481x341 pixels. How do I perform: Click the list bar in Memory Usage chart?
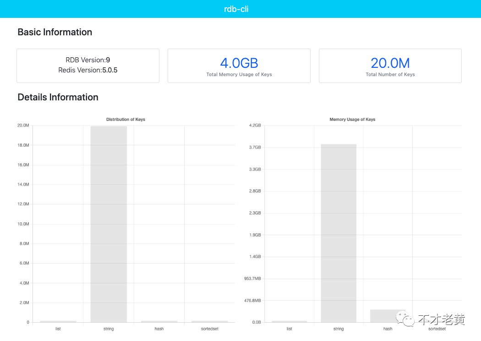click(289, 321)
